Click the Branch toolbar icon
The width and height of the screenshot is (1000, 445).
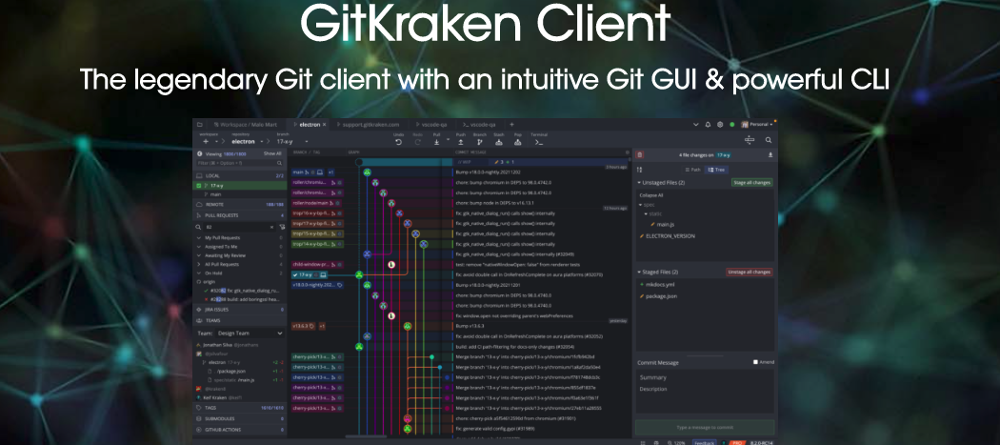480,142
